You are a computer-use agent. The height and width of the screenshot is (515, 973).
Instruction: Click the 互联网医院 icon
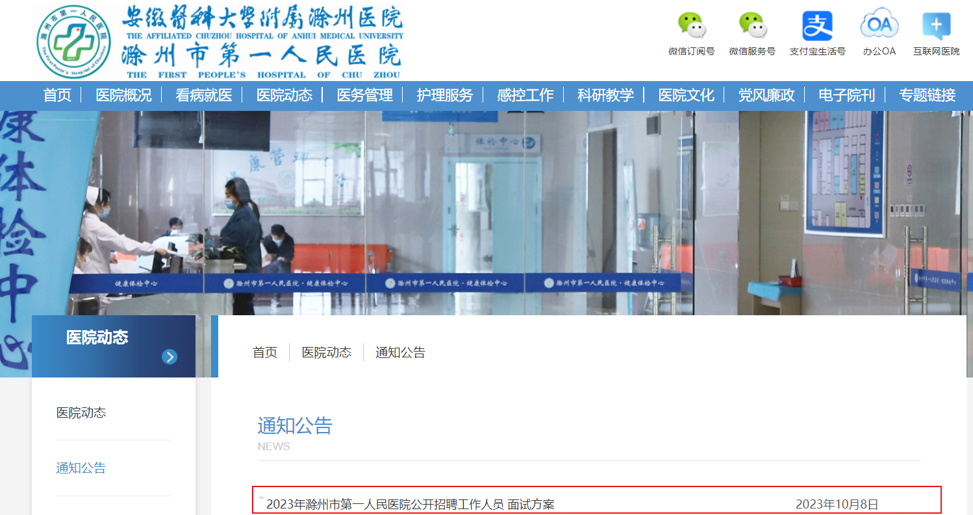tap(936, 26)
